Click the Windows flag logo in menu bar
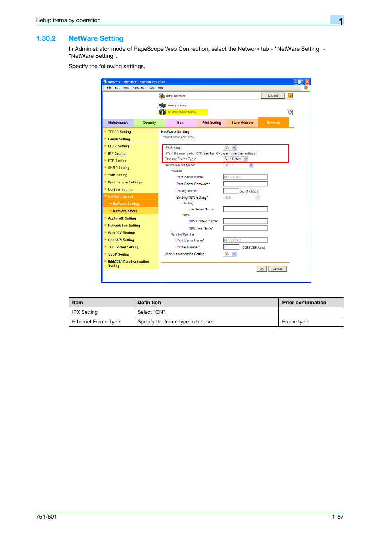The image size is (380, 539). click(306, 88)
